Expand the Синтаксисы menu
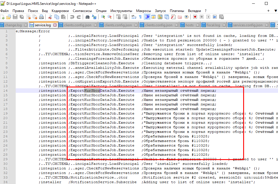Screen dimensions: 278x184 click(82, 11)
